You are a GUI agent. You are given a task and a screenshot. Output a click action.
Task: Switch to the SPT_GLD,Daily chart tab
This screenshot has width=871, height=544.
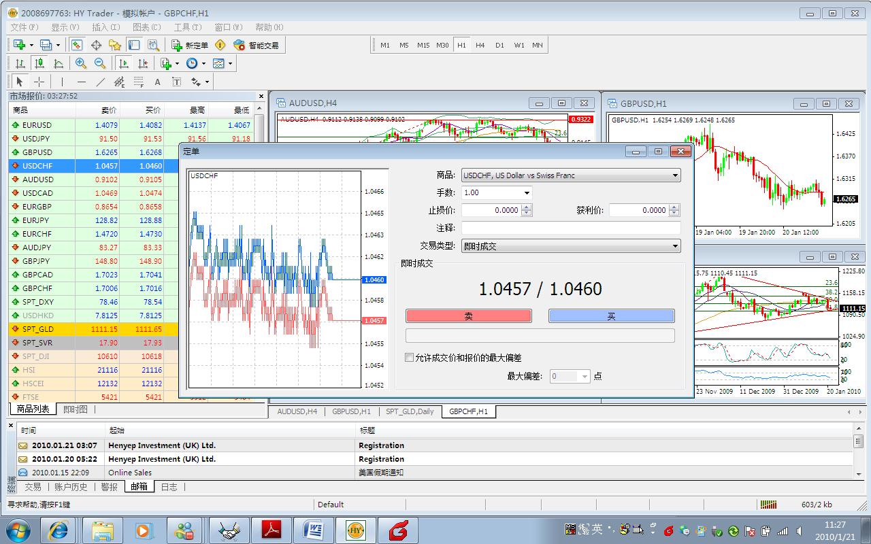tap(410, 411)
